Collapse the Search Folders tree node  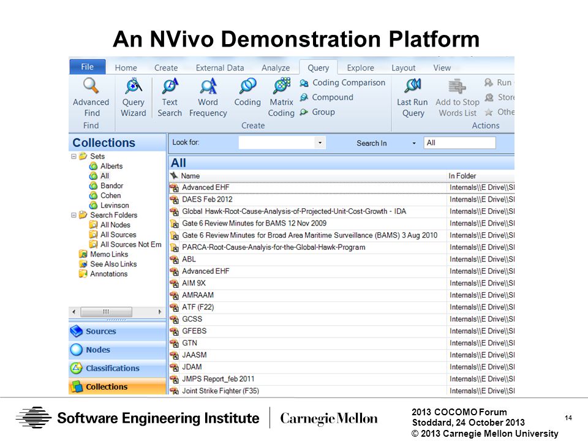pyautogui.click(x=74, y=215)
